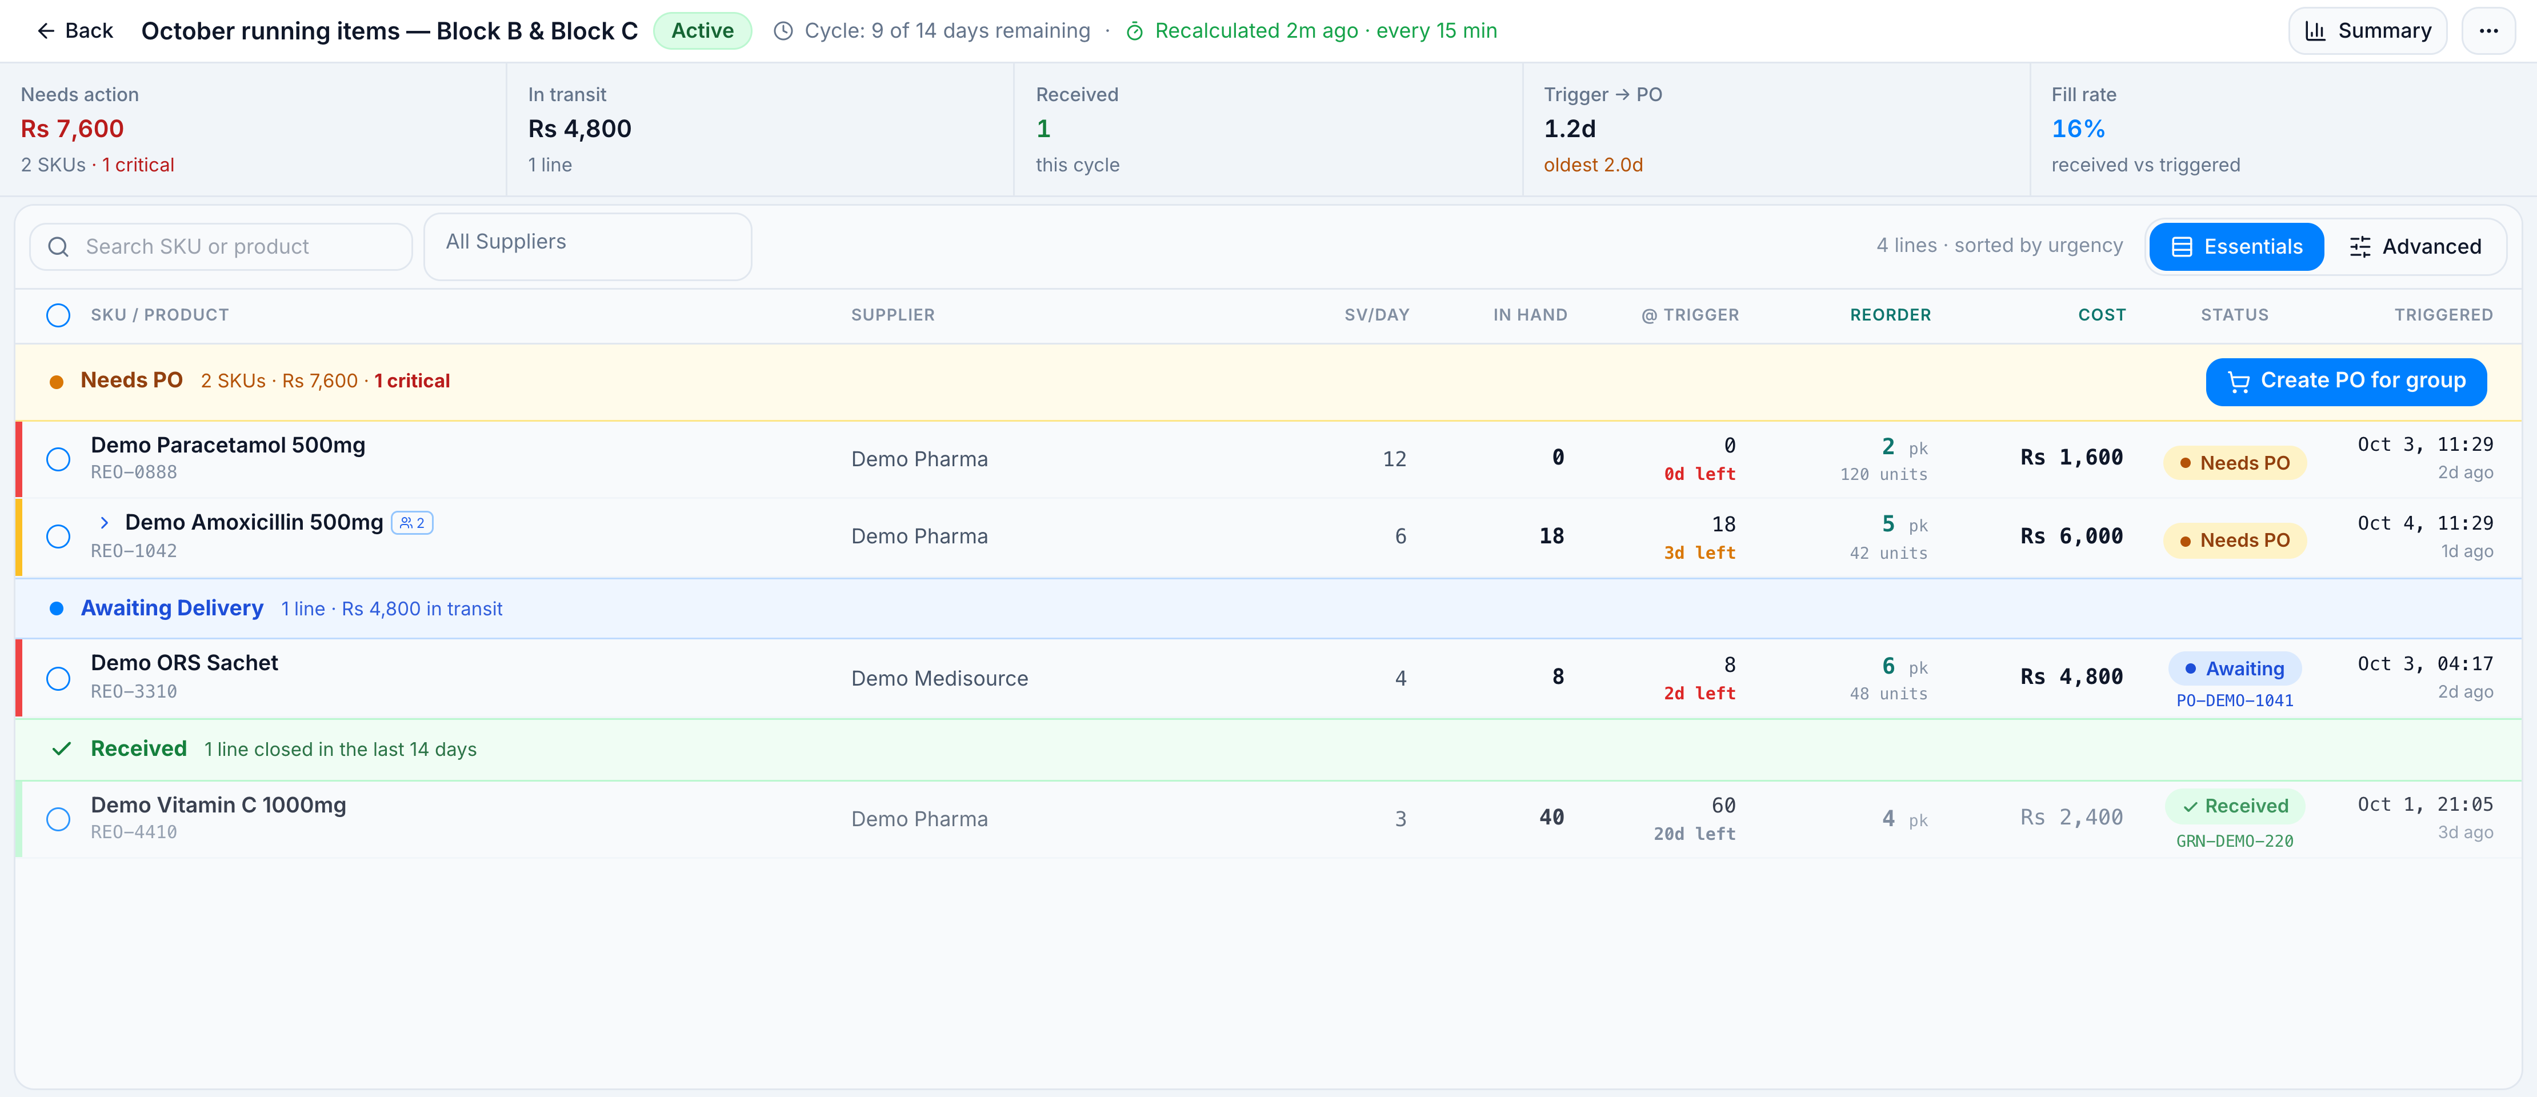Sort by the COST column header
The height and width of the screenshot is (1097, 2537).
2102,315
